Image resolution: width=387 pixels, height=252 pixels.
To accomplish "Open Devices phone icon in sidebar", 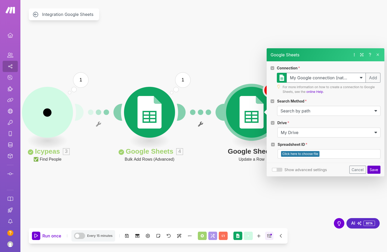I will (x=10, y=134).
